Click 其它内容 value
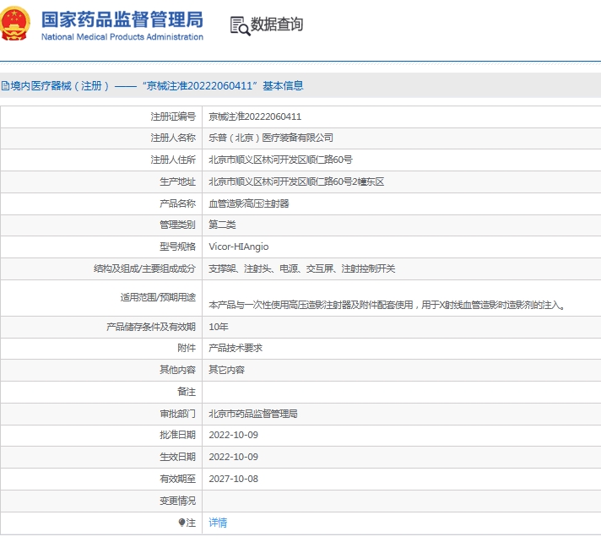Viewport: 601px width, 542px height. [x=226, y=370]
